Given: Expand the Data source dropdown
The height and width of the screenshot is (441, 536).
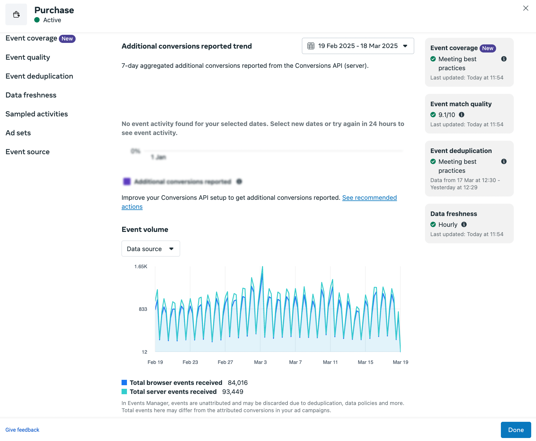Looking at the screenshot, I should [151, 249].
